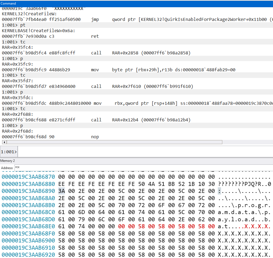Click the ASCII column text ....\.p.r.o.g.r.
The width and height of the screenshot is (273, 258).
tap(245, 205)
